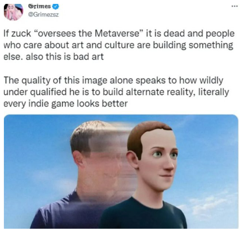Select the second paragraph about image quality

[x=116, y=92]
